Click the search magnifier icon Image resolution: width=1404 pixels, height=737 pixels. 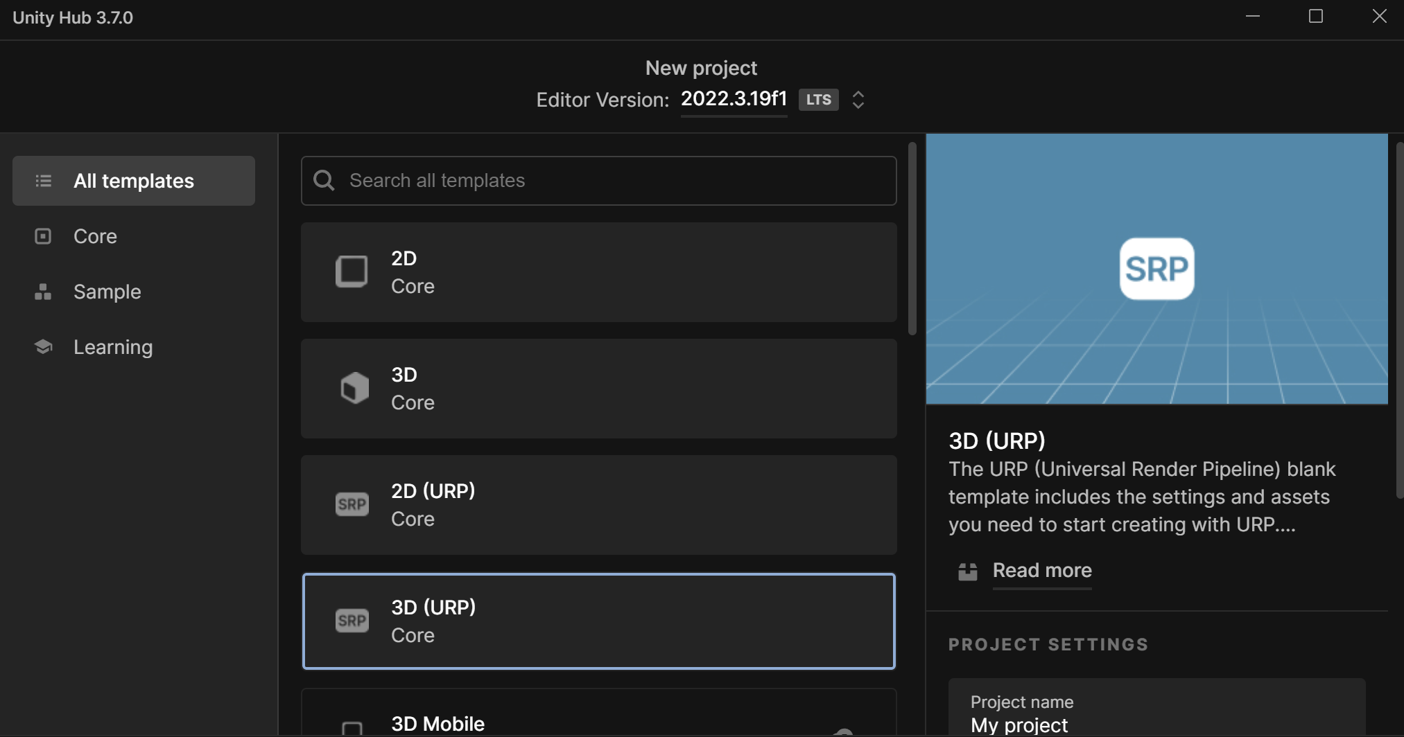(323, 180)
